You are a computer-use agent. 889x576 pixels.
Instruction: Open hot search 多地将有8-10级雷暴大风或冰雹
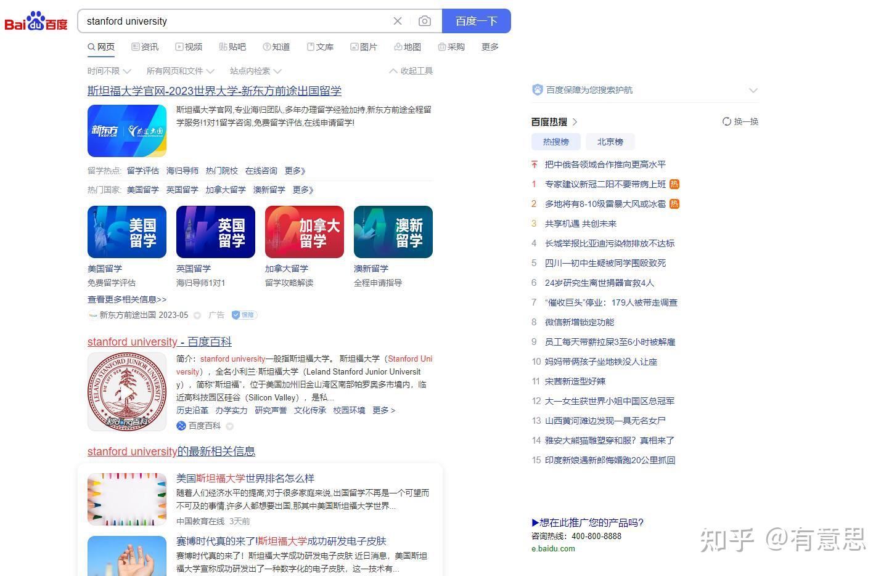coord(605,204)
